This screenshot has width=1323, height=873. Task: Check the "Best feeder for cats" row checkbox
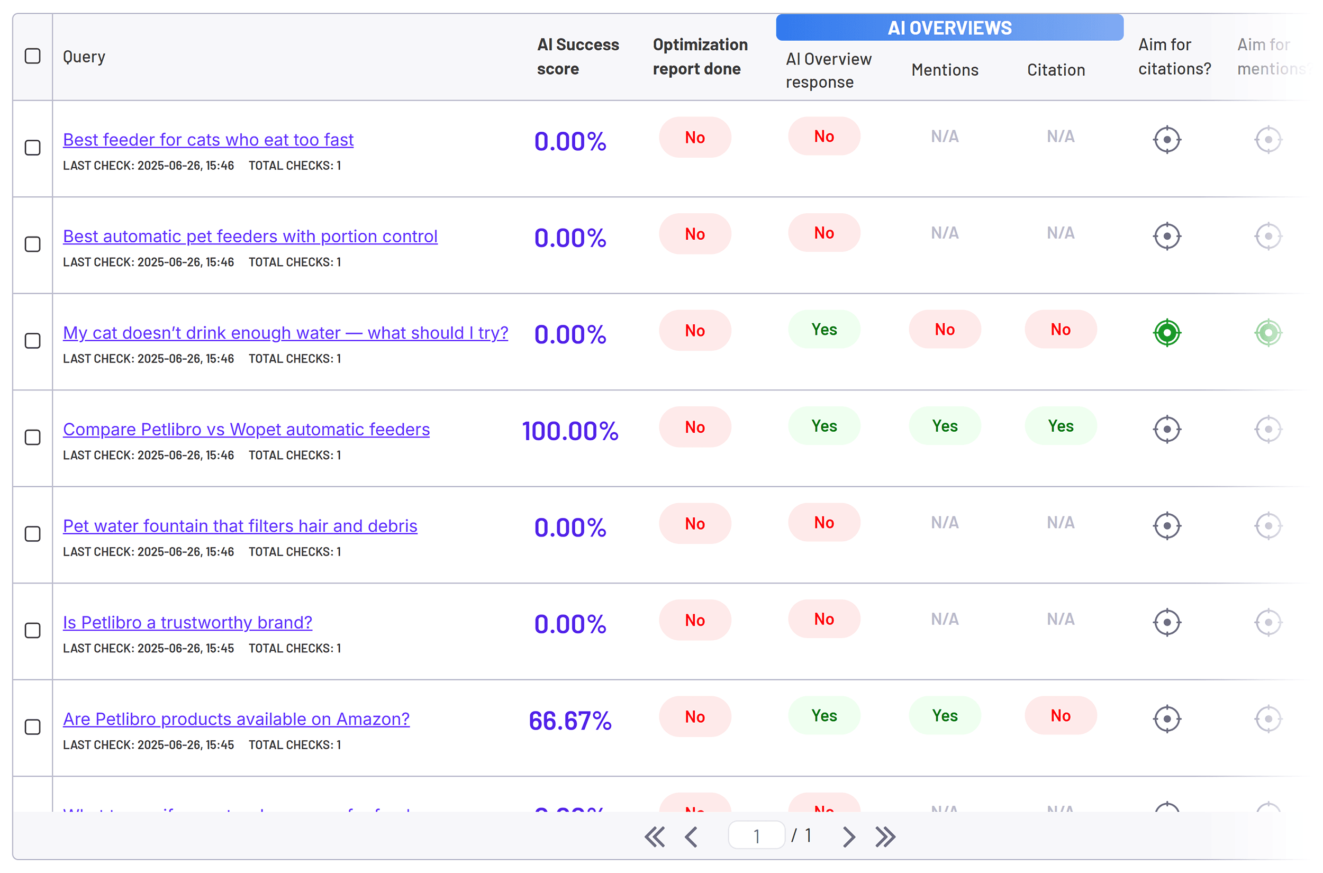pos(32,148)
